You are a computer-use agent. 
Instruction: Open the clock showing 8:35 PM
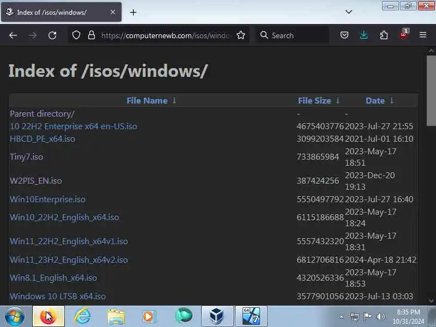pyautogui.click(x=408, y=317)
